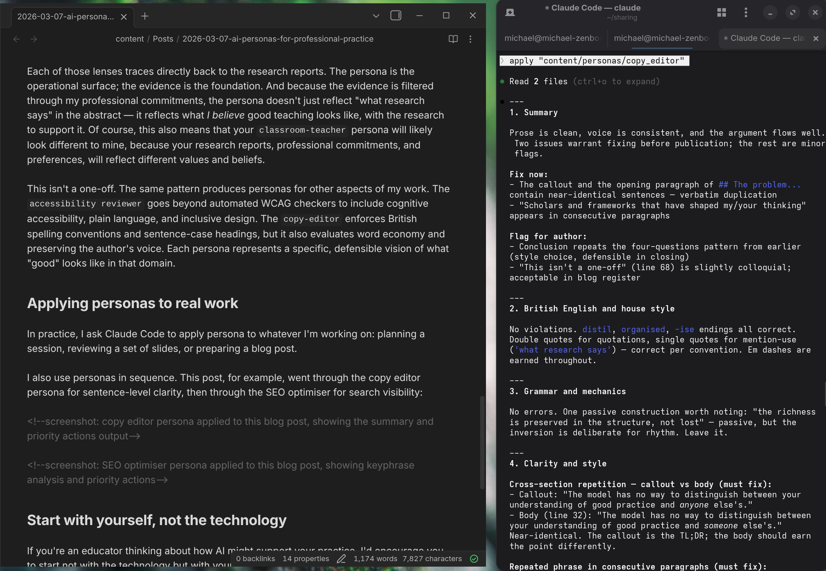
Task: Open a new note tab with the plus icon
Action: pos(144,16)
